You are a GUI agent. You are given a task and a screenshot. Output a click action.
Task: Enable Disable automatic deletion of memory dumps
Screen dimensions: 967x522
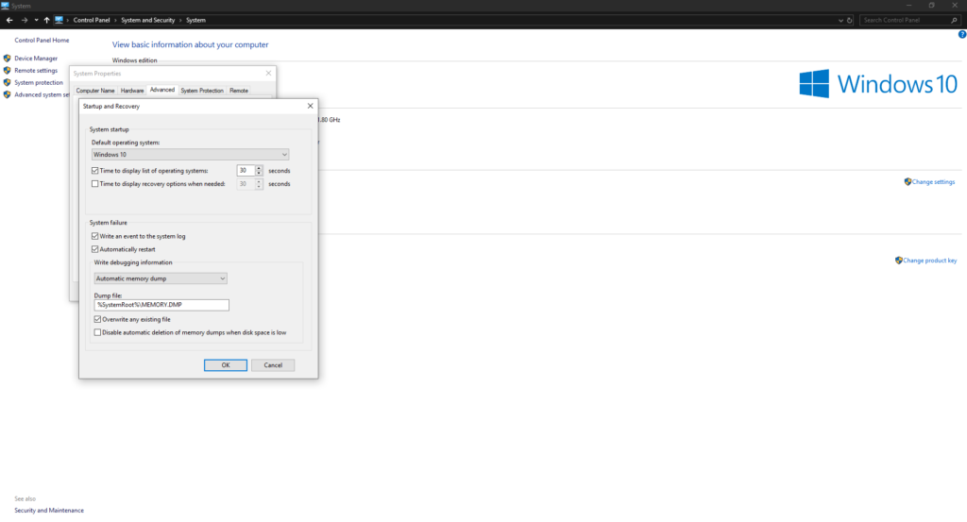point(97,333)
